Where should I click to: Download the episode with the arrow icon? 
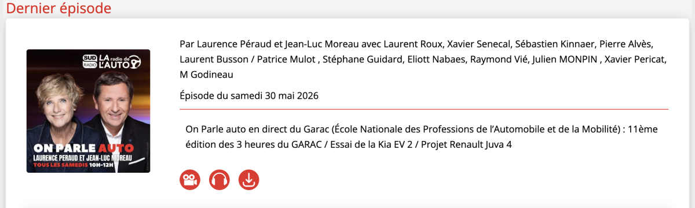[249, 180]
